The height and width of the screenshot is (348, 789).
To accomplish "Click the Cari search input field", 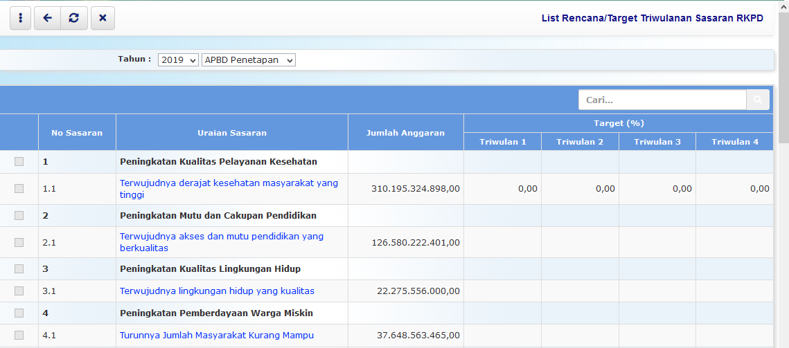I will [662, 100].
